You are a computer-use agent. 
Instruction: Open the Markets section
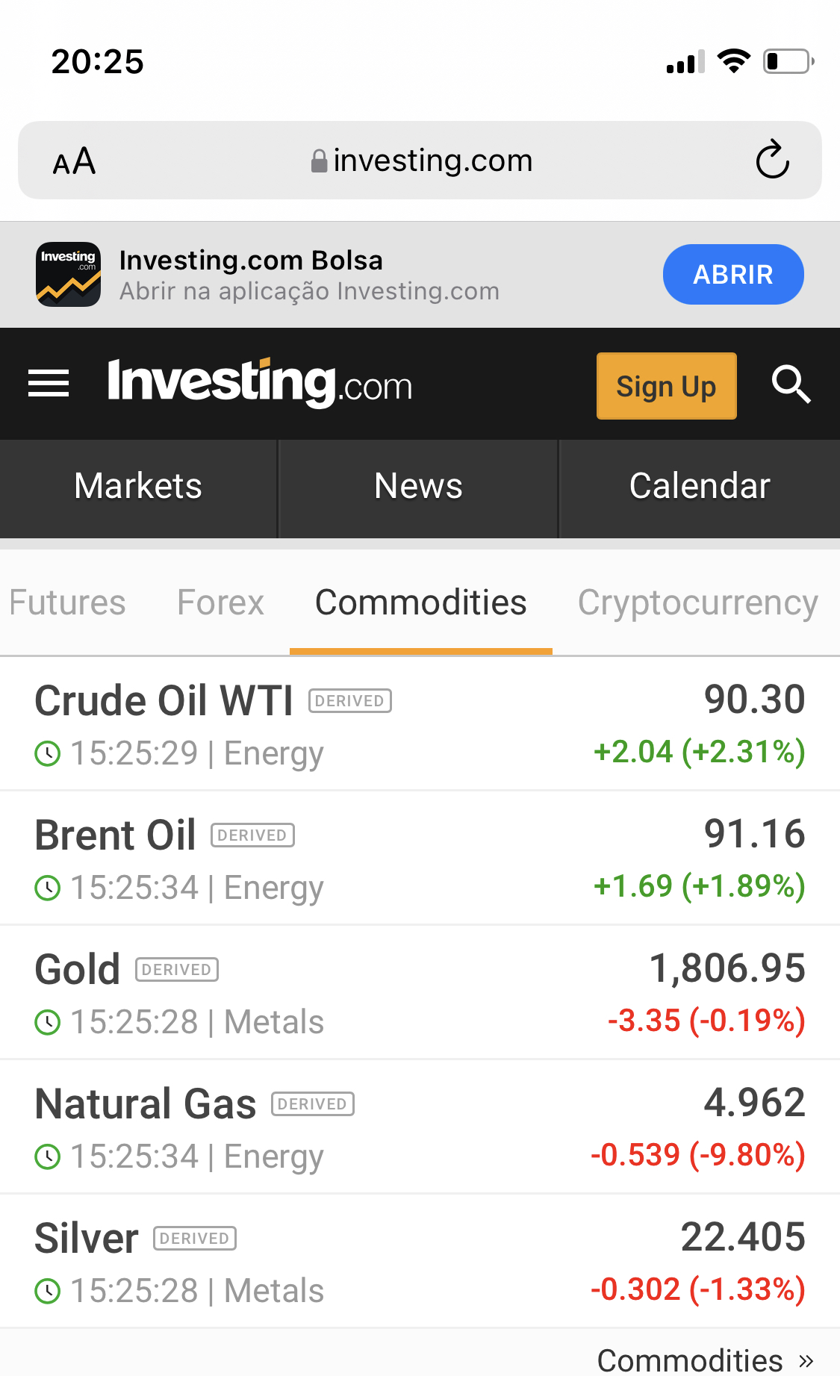click(x=138, y=486)
